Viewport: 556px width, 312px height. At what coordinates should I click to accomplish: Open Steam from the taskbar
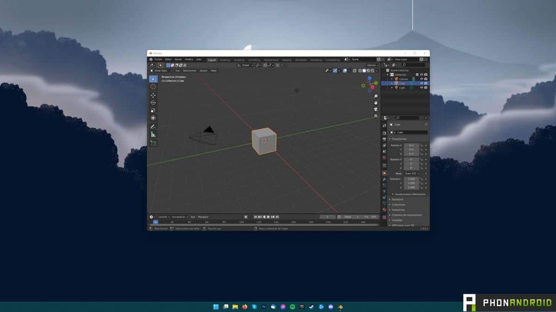tap(311, 306)
